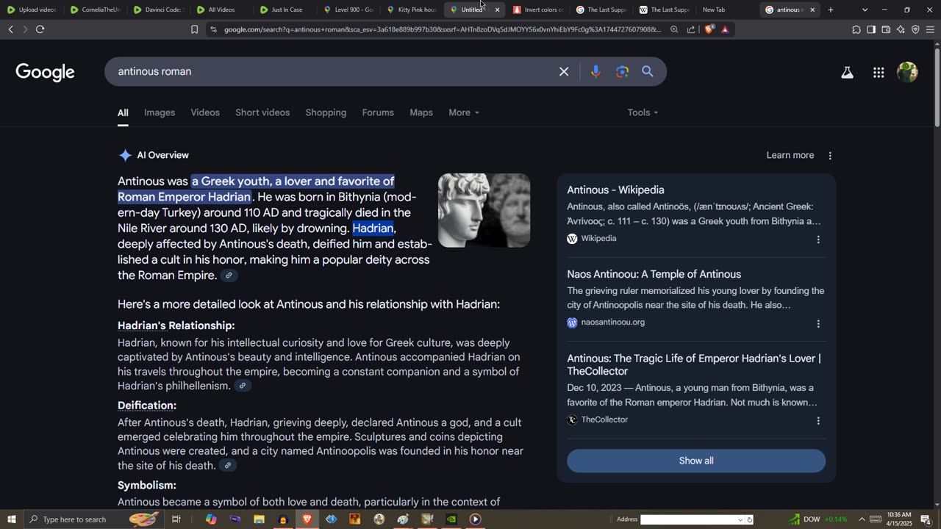Select the Images search tab

(x=160, y=112)
